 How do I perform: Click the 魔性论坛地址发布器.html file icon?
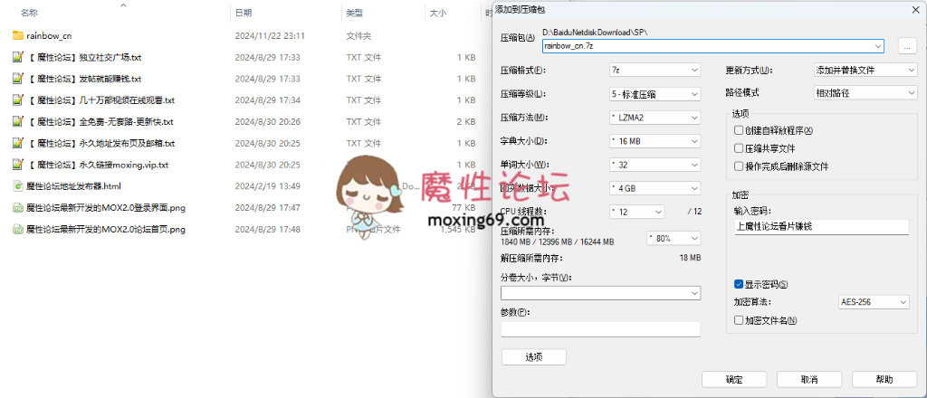tap(18, 186)
